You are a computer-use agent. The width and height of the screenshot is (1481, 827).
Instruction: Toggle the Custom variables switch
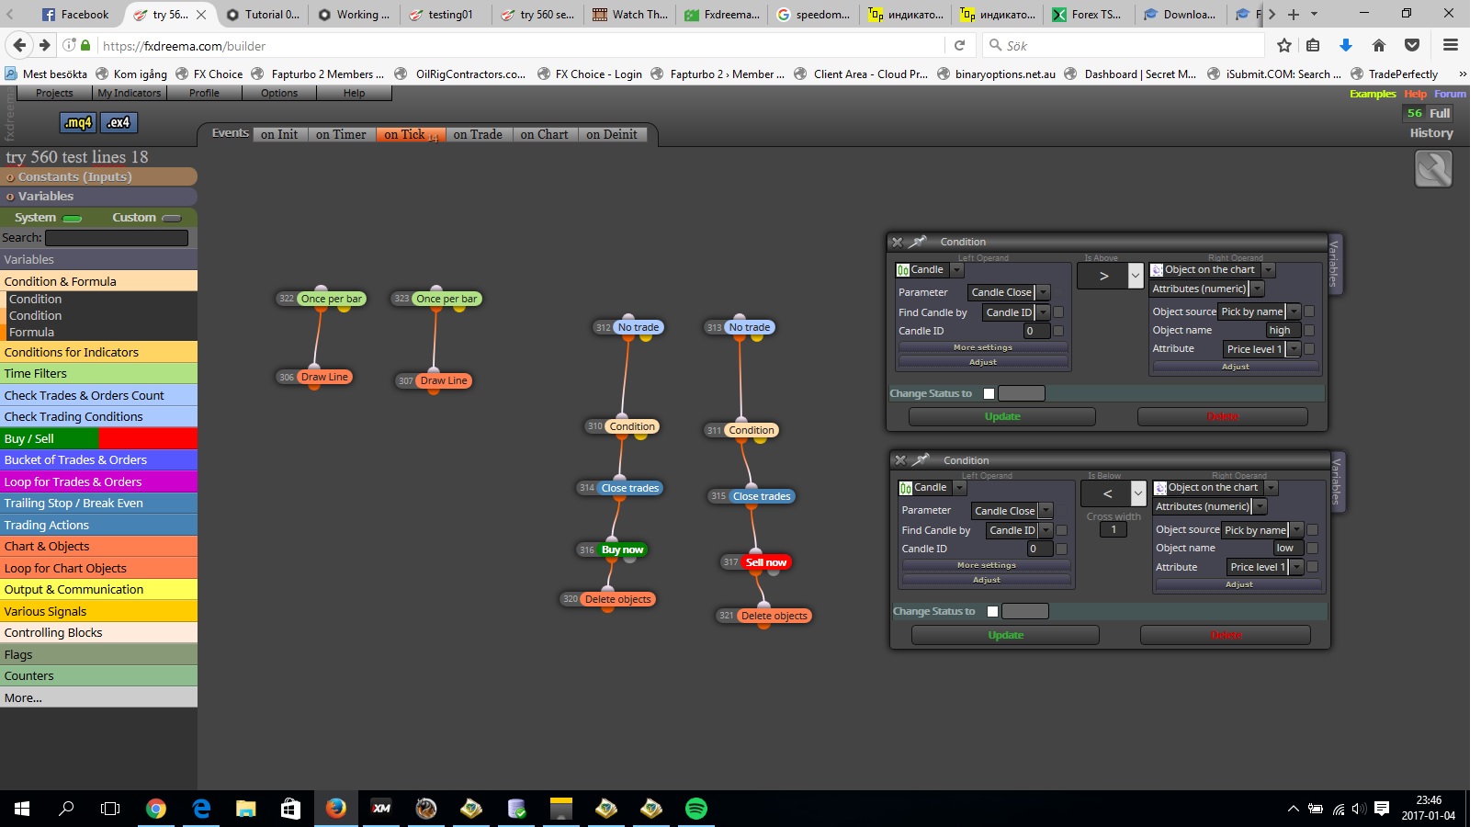coord(171,219)
